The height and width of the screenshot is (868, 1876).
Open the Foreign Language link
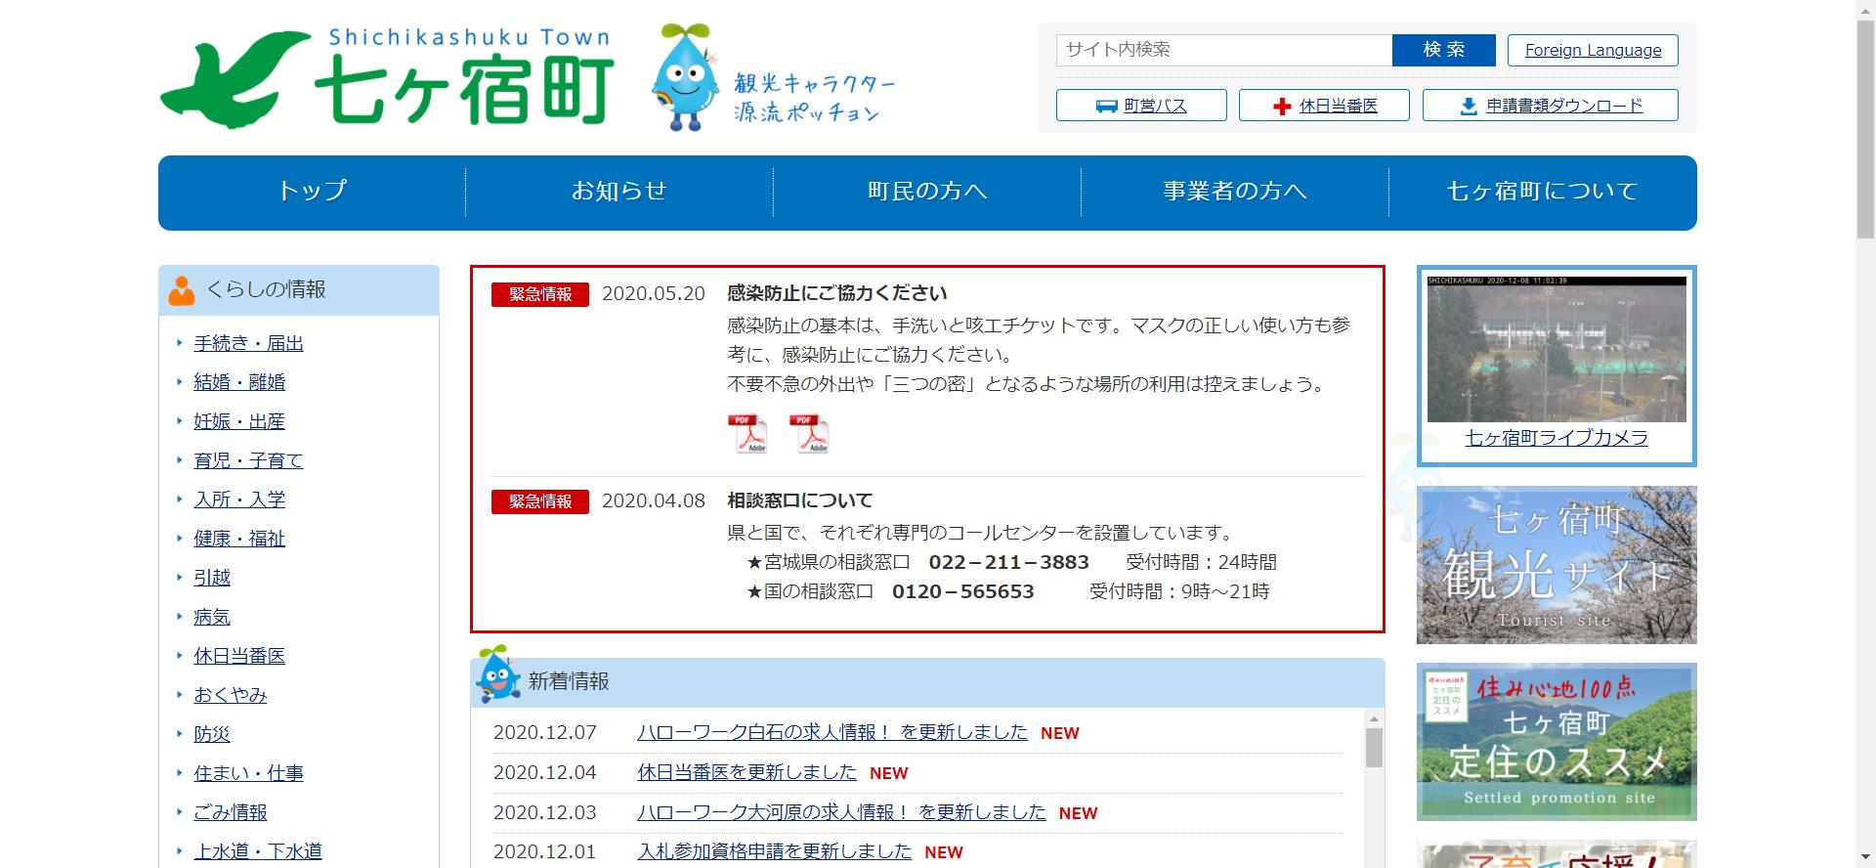click(x=1592, y=50)
